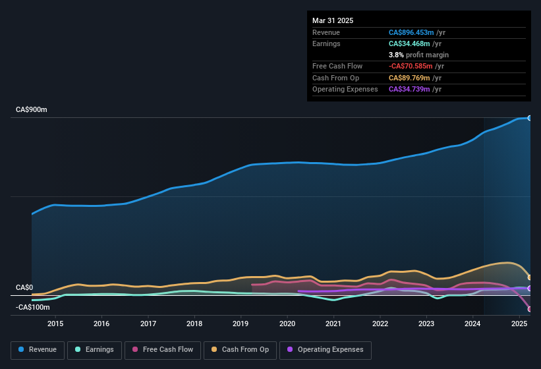Click the Operating Expenses endpoint marker
Viewport: 541px width, 369px height.
click(x=530, y=289)
